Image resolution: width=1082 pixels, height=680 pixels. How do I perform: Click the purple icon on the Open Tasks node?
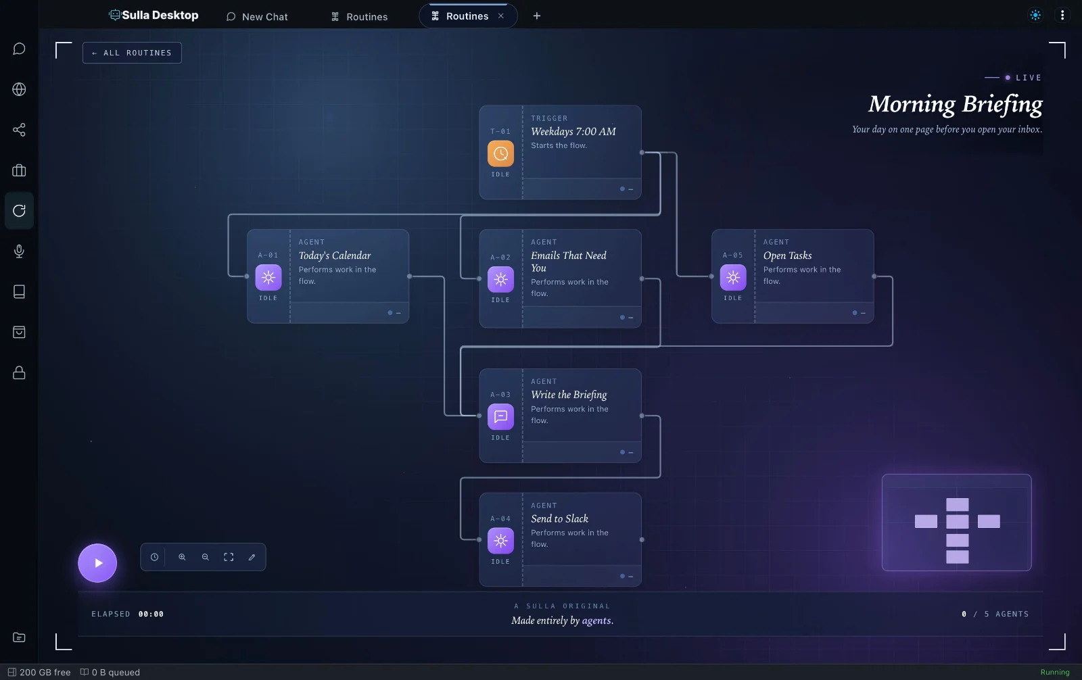[733, 277]
